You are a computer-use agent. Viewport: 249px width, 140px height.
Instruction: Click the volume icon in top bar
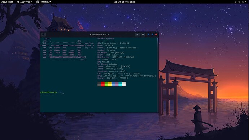[239, 2]
